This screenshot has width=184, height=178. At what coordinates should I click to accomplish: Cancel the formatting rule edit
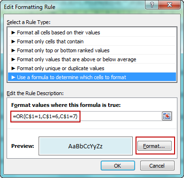157,166
